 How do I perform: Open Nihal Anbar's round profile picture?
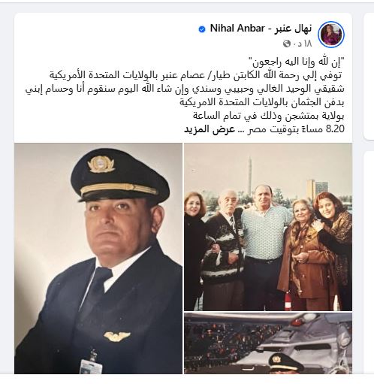point(331,35)
